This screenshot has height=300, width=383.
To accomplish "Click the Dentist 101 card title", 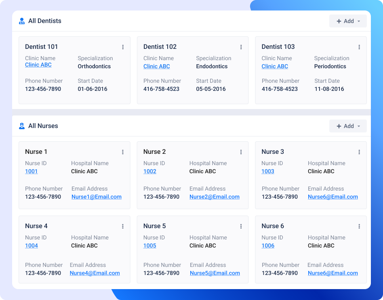I will 42,46.
